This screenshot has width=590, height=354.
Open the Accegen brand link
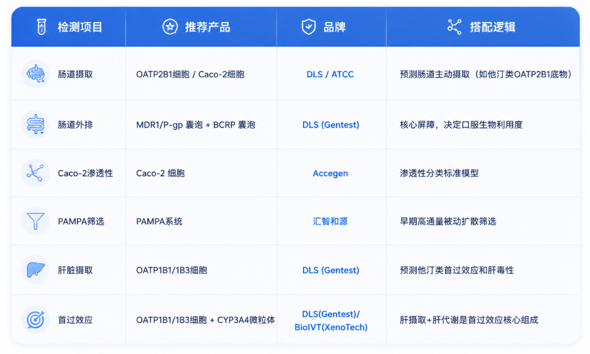click(x=330, y=173)
